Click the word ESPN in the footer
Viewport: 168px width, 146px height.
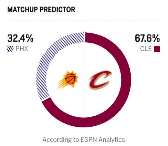[x=89, y=140]
